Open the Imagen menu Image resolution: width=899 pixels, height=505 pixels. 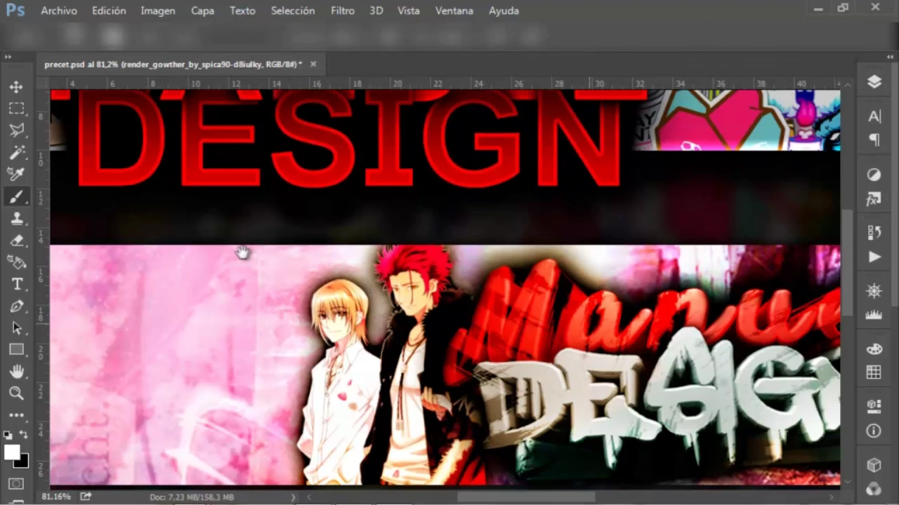158,11
